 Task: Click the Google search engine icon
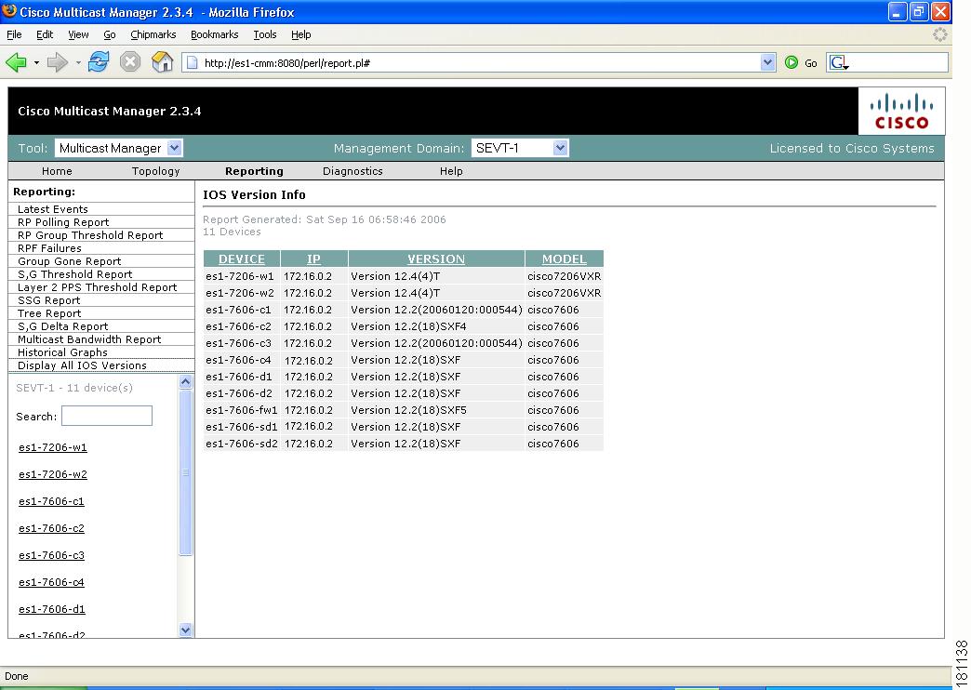click(x=839, y=62)
